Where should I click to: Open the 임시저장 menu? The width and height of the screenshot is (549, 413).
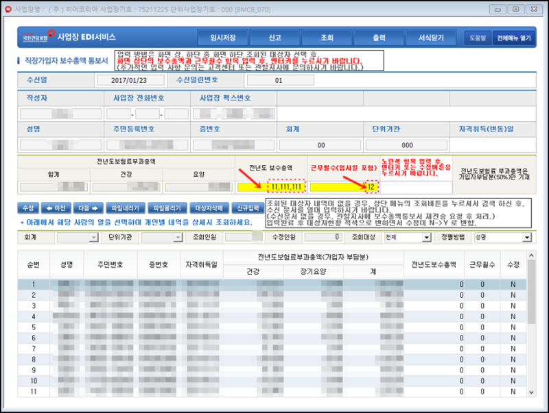(x=223, y=38)
